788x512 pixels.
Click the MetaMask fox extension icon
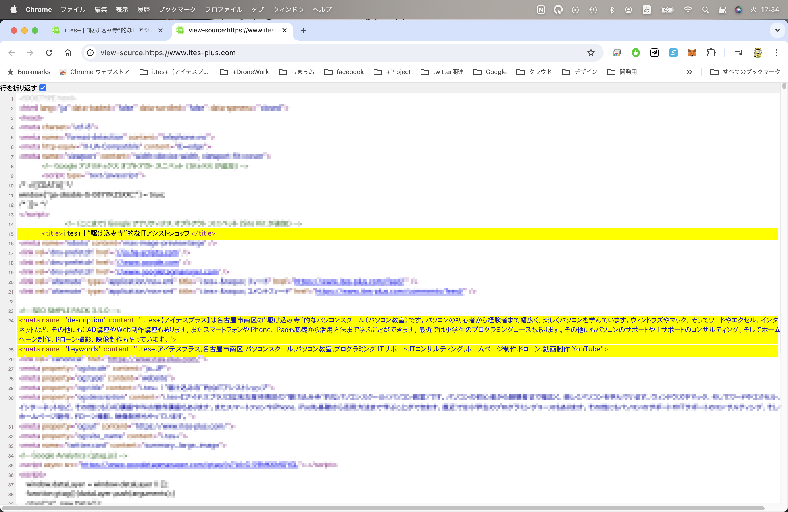(x=692, y=53)
